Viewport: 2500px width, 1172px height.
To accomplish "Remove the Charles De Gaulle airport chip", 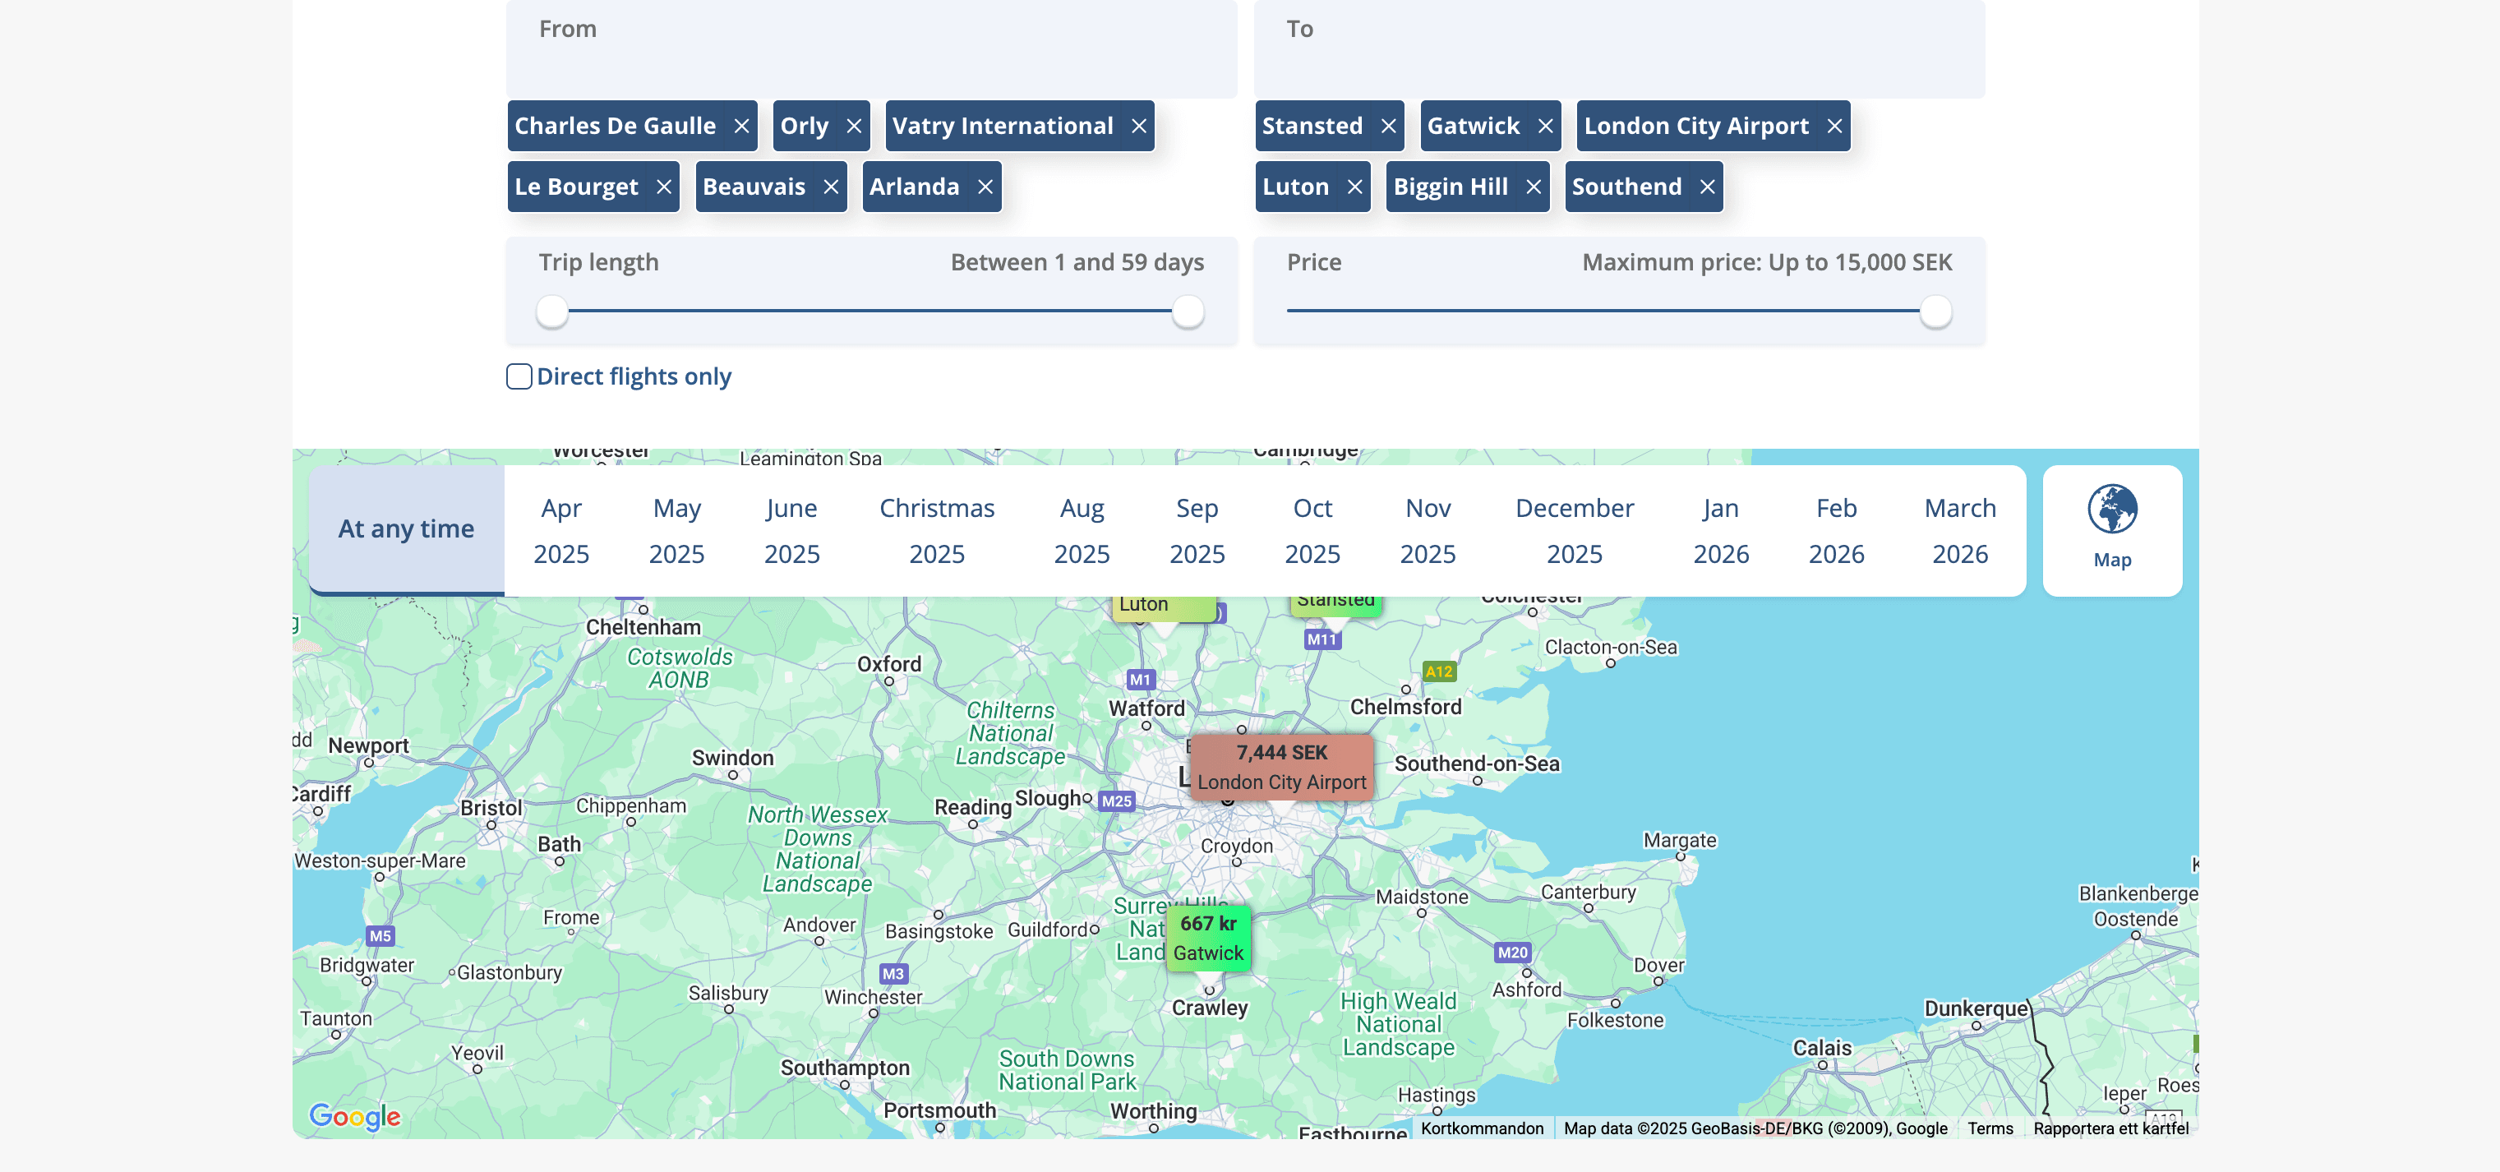I will pos(741,126).
